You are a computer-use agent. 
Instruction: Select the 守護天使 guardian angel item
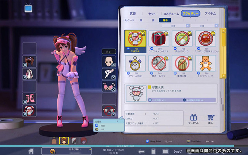coord(135,41)
